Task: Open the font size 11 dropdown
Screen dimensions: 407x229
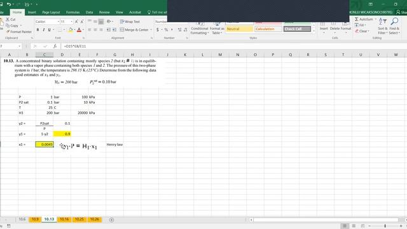Action: coord(72,22)
